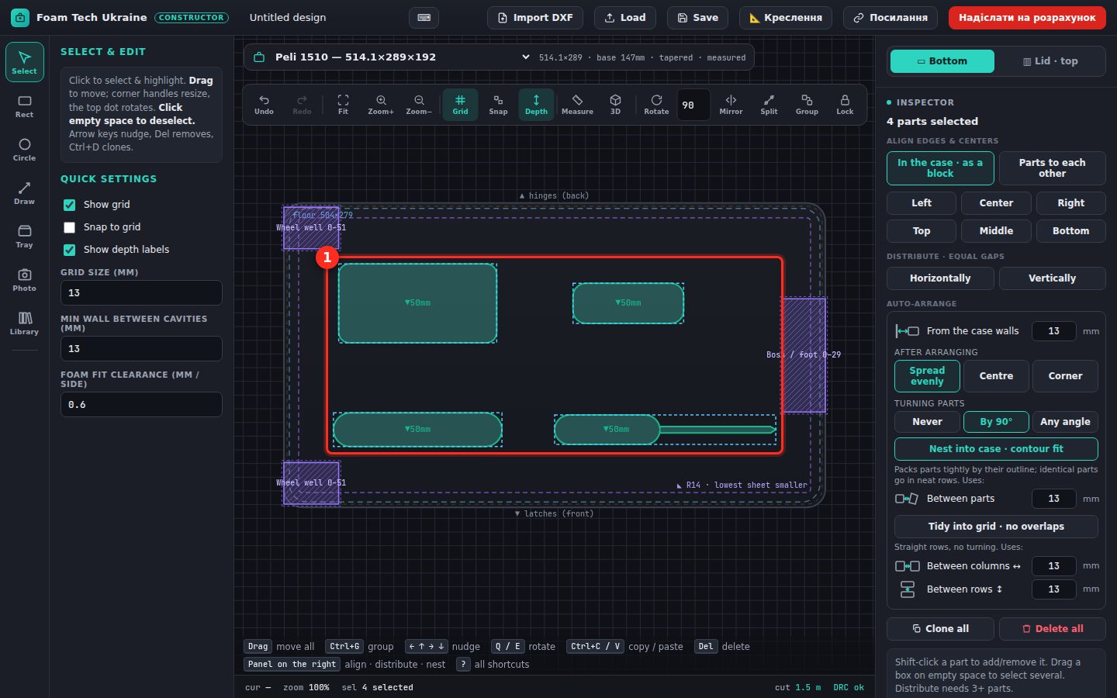This screenshot has width=1117, height=698.
Task: Click the Split tool icon
Action: (x=769, y=105)
